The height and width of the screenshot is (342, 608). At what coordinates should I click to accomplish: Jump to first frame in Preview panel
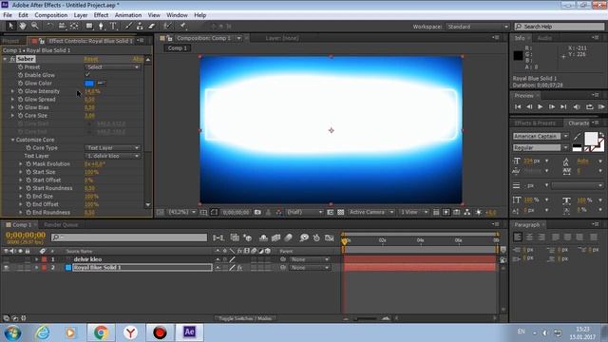[518, 106]
